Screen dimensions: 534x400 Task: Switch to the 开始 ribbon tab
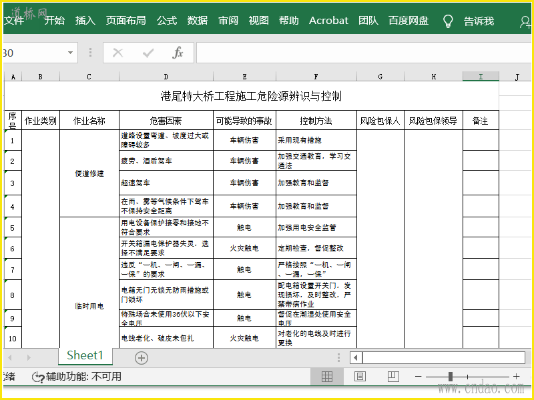[55, 21]
